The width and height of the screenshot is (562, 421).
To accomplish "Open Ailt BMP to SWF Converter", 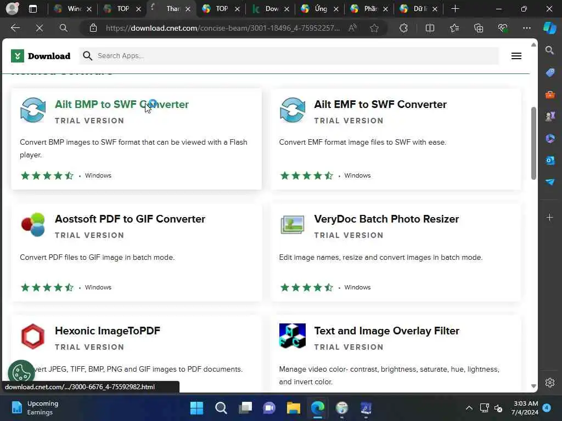I will click(x=121, y=104).
